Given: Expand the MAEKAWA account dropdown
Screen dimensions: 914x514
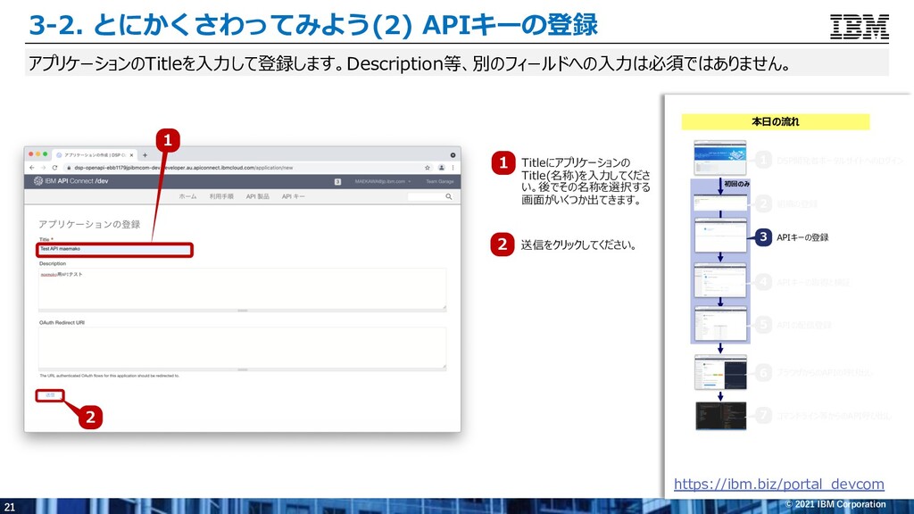Looking at the screenshot, I should click(382, 182).
